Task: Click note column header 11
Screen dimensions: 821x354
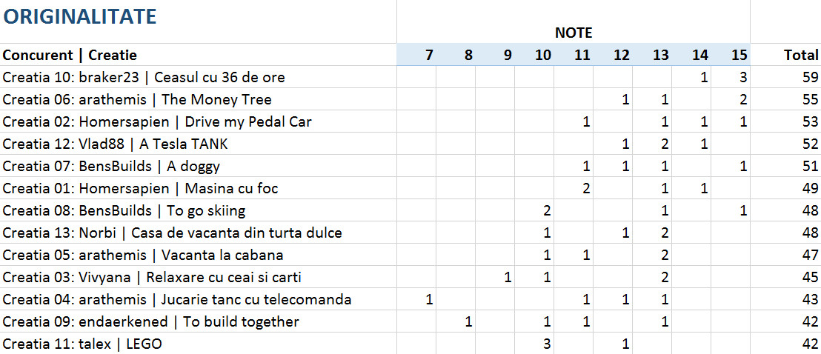Action: click(x=583, y=55)
